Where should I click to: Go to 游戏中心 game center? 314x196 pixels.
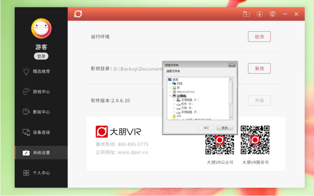(x=41, y=91)
